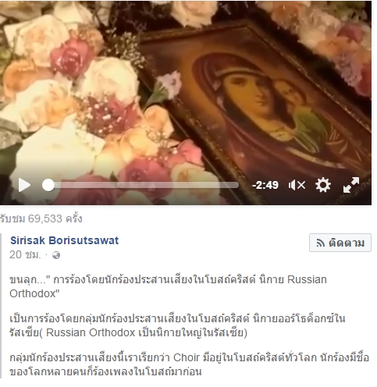The image size is (377, 387).
Task: Click the 69,533 view count text
Action: (x=41, y=218)
